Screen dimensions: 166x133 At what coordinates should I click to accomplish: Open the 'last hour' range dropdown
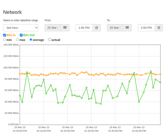click(x=21, y=28)
